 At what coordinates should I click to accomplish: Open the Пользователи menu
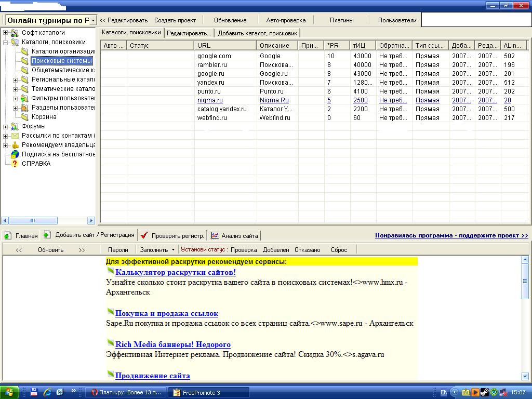click(397, 20)
